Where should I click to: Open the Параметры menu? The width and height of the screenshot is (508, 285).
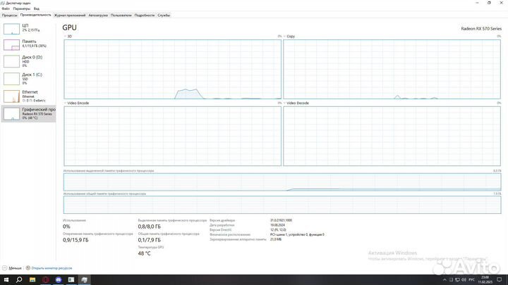pyautogui.click(x=21, y=8)
